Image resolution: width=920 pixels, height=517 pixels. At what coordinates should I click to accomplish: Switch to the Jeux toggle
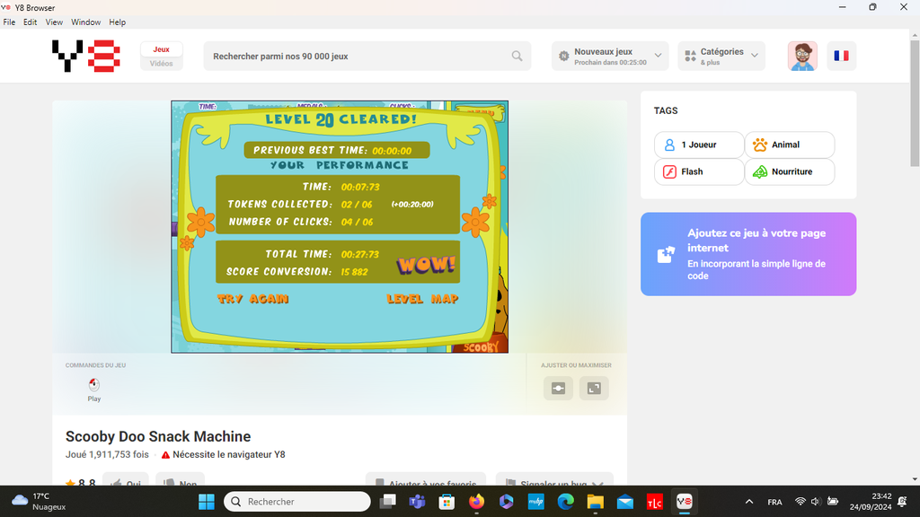click(x=162, y=49)
